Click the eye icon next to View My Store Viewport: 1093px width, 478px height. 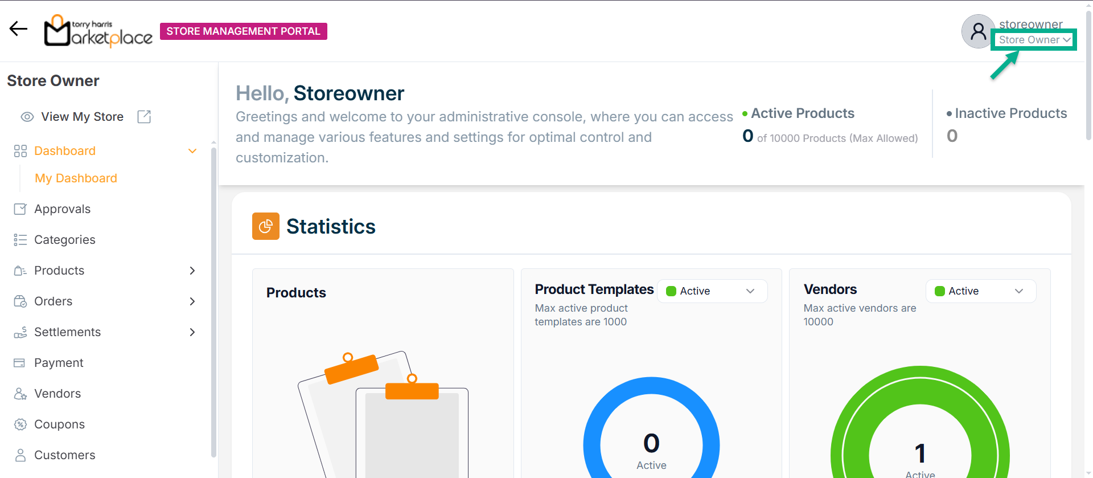coord(27,117)
